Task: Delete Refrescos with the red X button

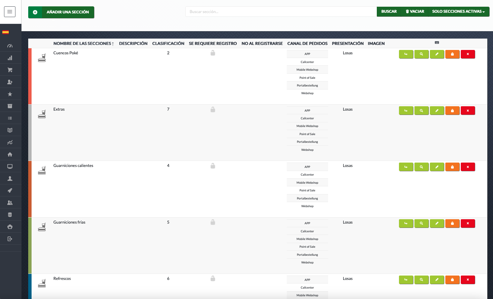Action: click(468, 280)
